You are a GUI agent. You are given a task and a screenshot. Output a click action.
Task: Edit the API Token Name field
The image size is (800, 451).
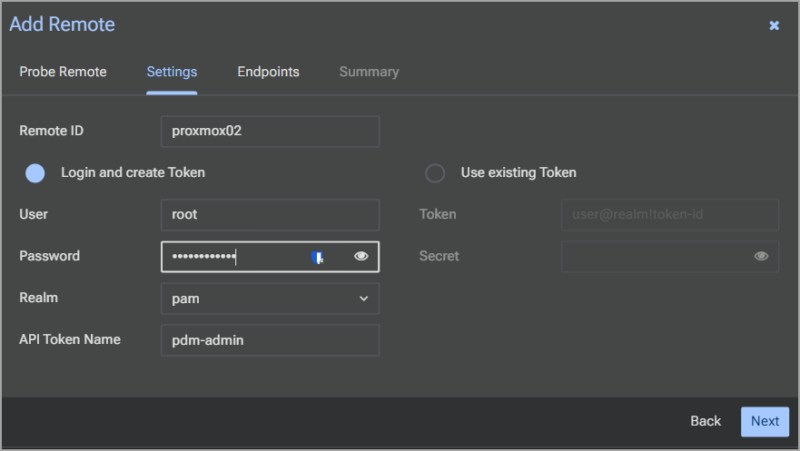(270, 340)
